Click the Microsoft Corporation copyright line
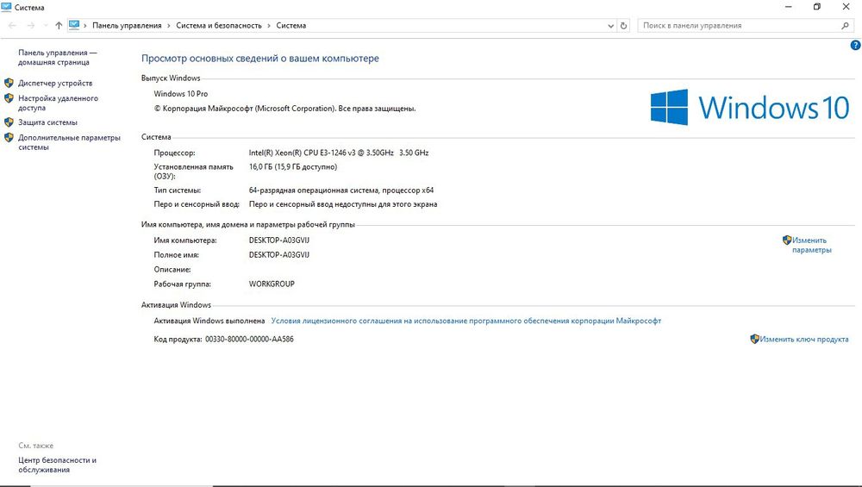862x487 pixels. click(284, 109)
